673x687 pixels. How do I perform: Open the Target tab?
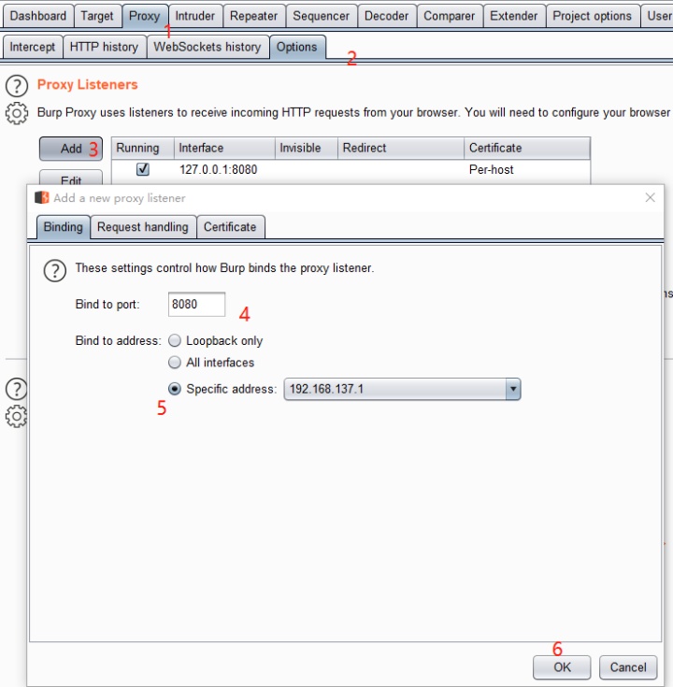[x=97, y=16]
